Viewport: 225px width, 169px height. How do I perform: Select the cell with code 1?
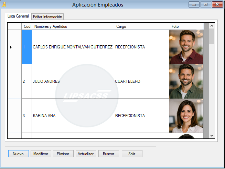pyautogui.click(x=27, y=47)
